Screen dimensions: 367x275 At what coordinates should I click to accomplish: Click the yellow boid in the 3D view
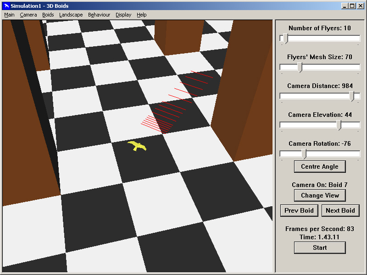pyautogui.click(x=137, y=146)
